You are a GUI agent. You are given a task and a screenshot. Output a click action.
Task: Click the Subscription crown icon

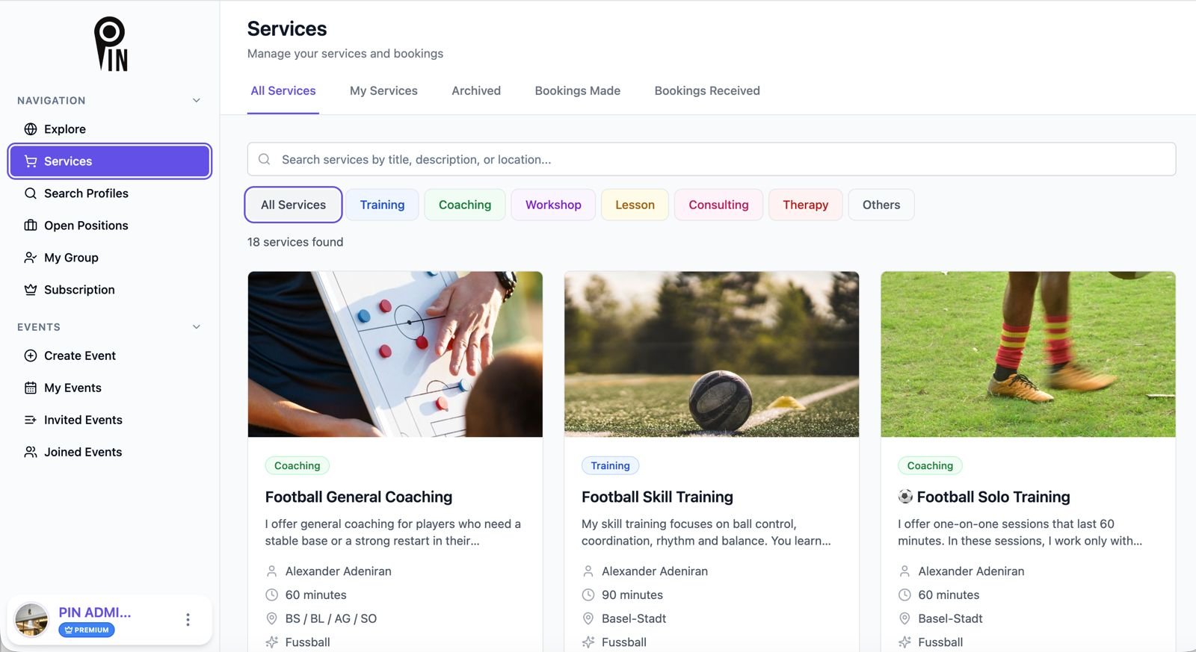click(31, 290)
